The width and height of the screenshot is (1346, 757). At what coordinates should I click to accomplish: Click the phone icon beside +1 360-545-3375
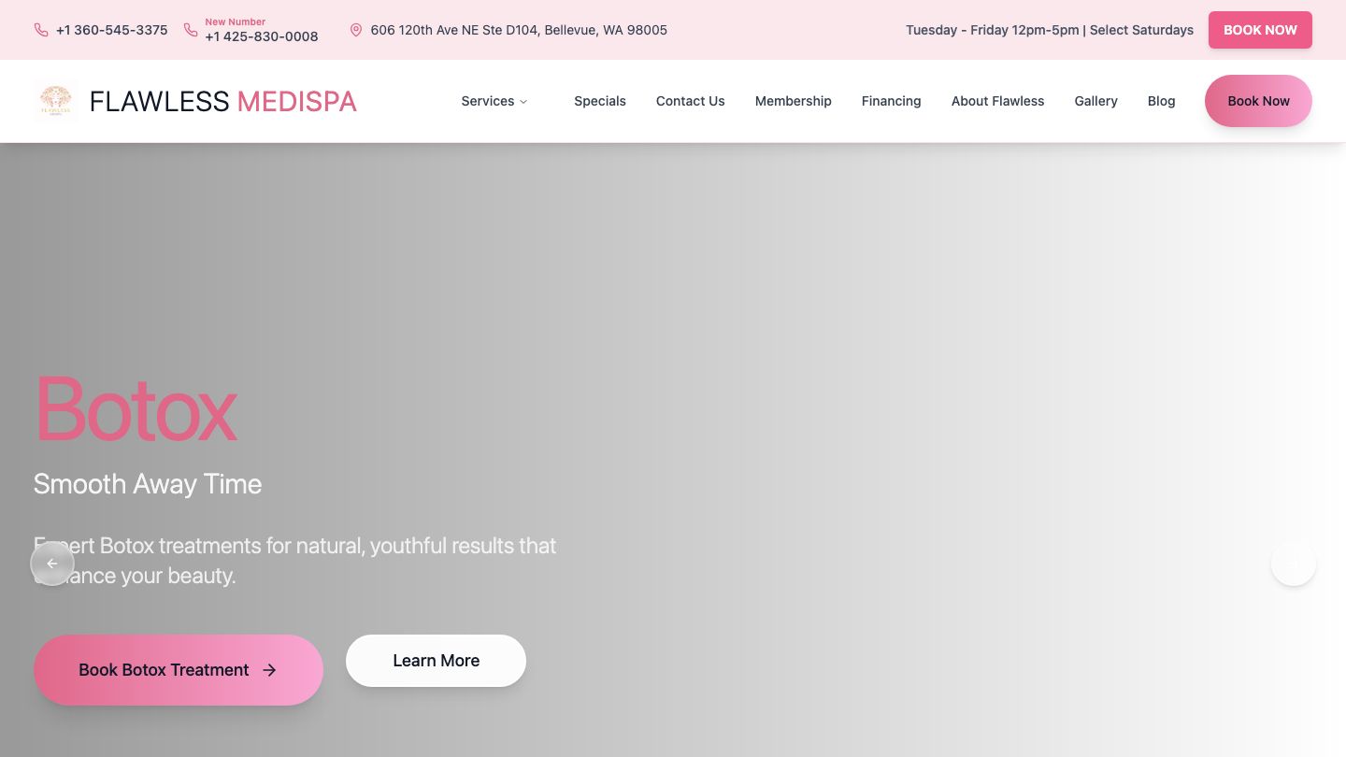tap(41, 30)
